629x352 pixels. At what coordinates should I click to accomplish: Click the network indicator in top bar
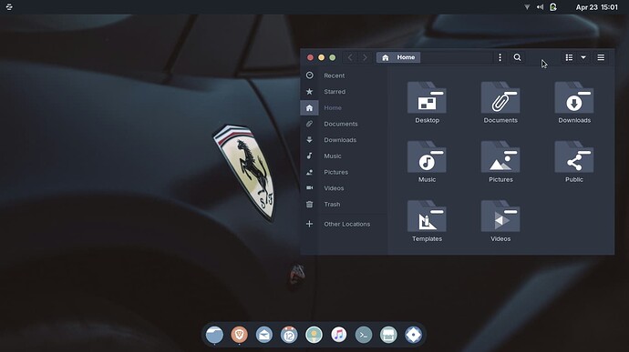tap(527, 6)
